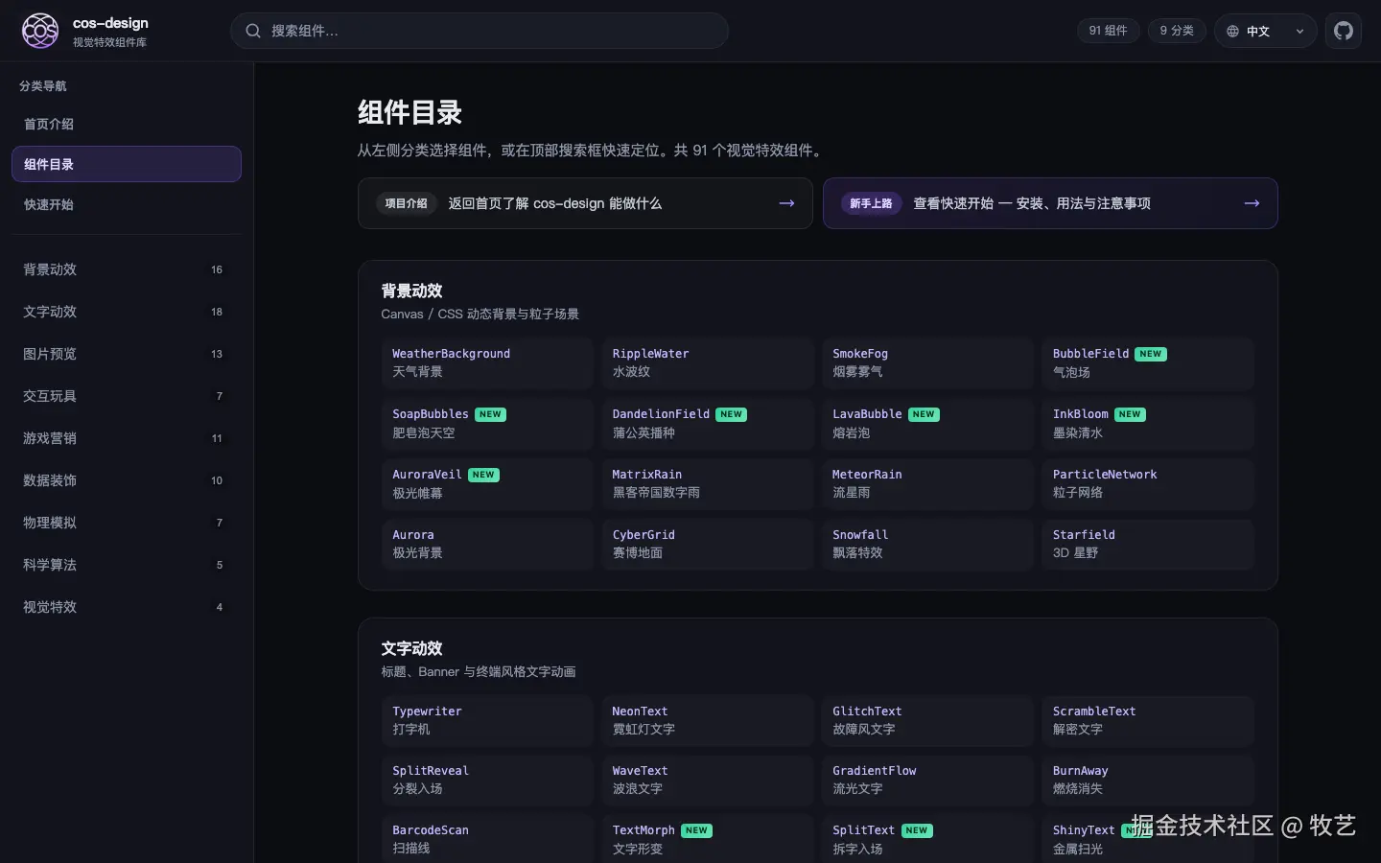Open the SplitText component card
This screenshot has width=1381, height=863.
tap(927, 839)
